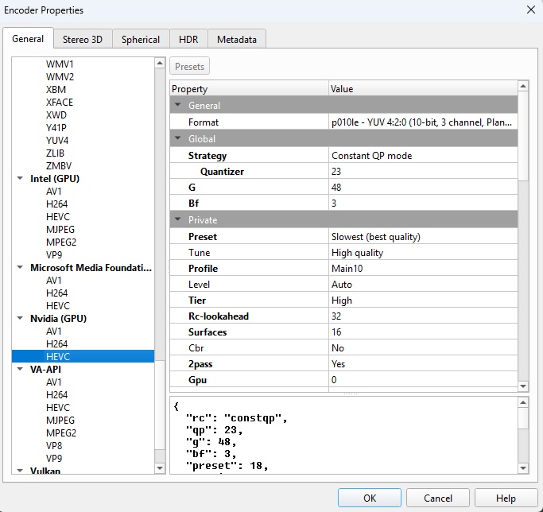Screen dimensions: 543x512
Task: Open the HDR tab
Action: point(188,39)
